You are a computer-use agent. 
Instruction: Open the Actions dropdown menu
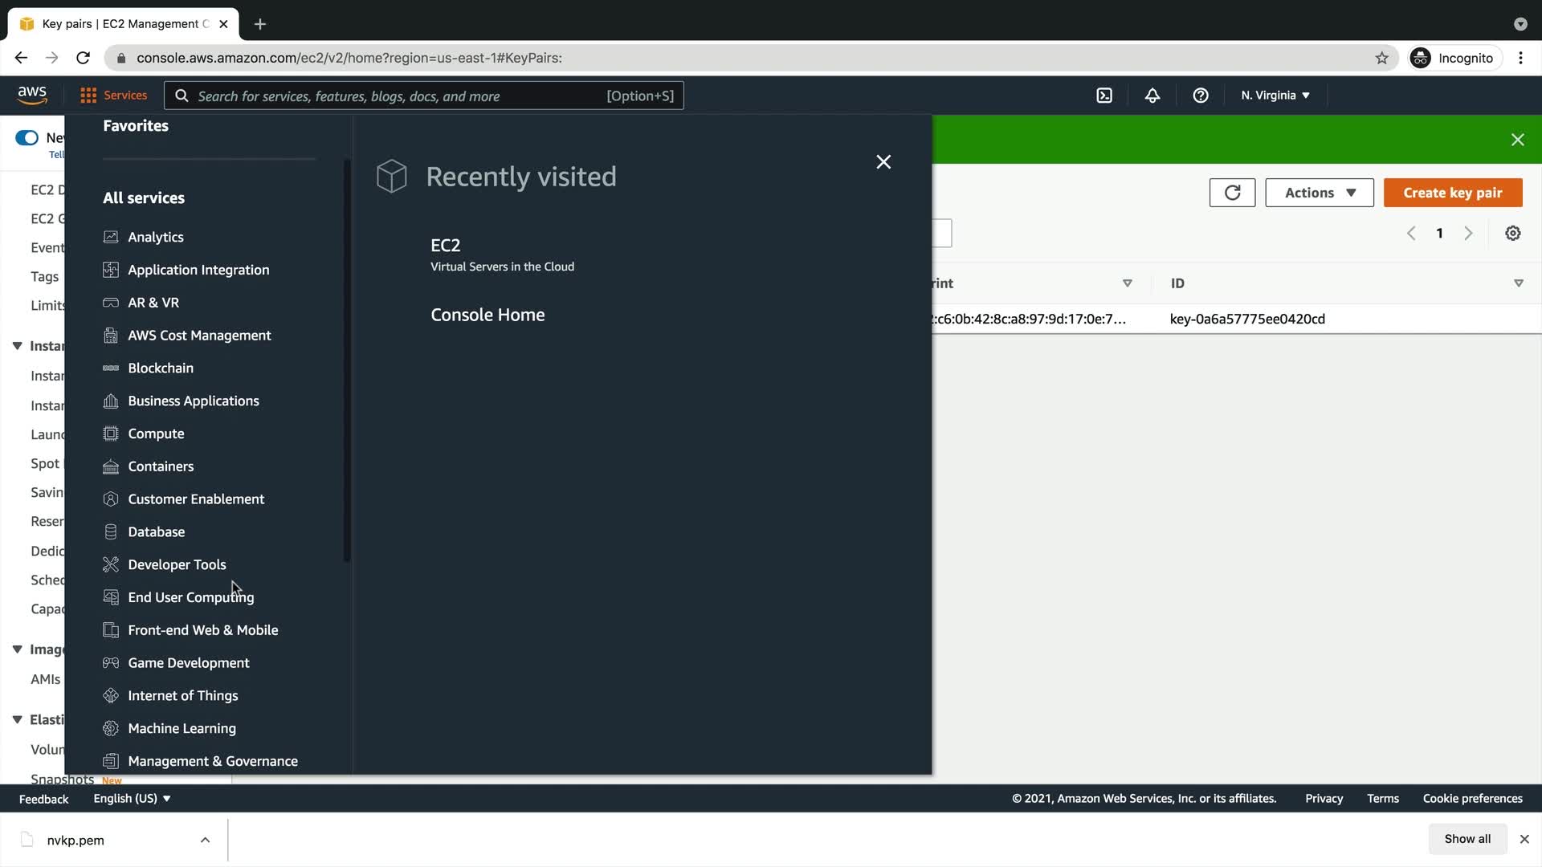tap(1319, 193)
